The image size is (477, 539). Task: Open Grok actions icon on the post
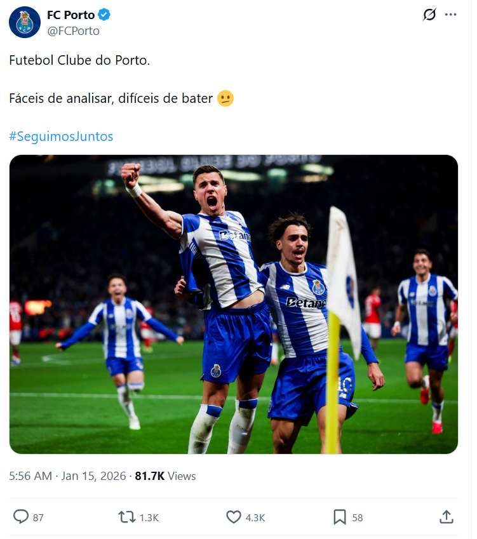(x=429, y=15)
